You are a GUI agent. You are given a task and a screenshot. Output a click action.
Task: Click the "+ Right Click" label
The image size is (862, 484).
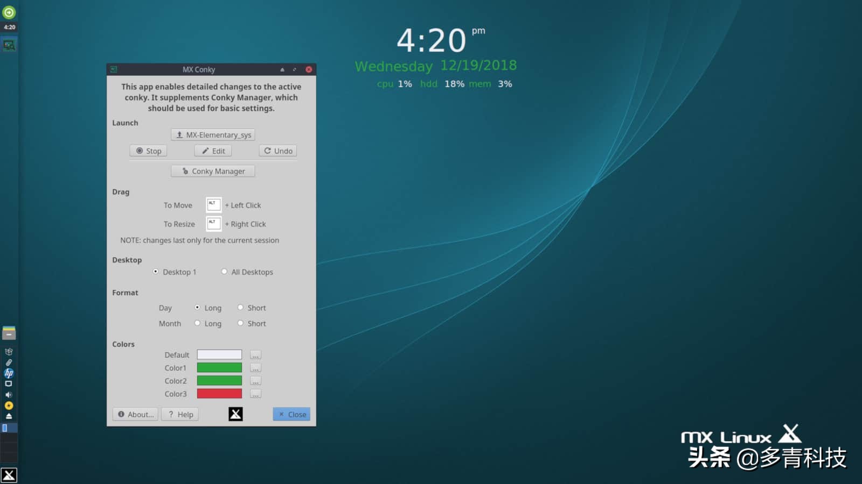tap(245, 224)
